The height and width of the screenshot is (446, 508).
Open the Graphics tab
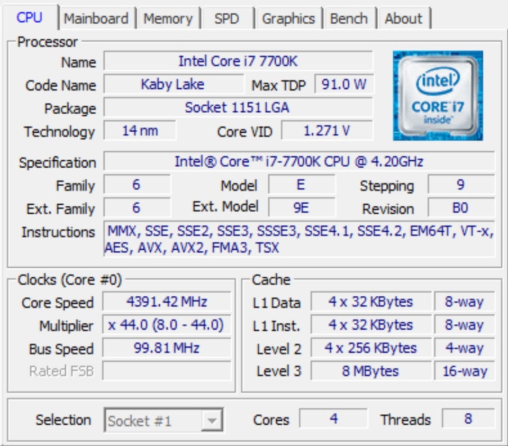[288, 19]
